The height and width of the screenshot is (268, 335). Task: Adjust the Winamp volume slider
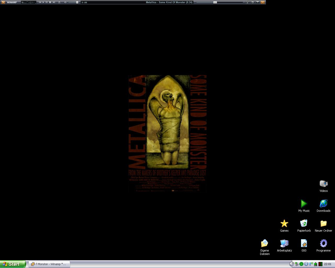pyautogui.click(x=73, y=2)
